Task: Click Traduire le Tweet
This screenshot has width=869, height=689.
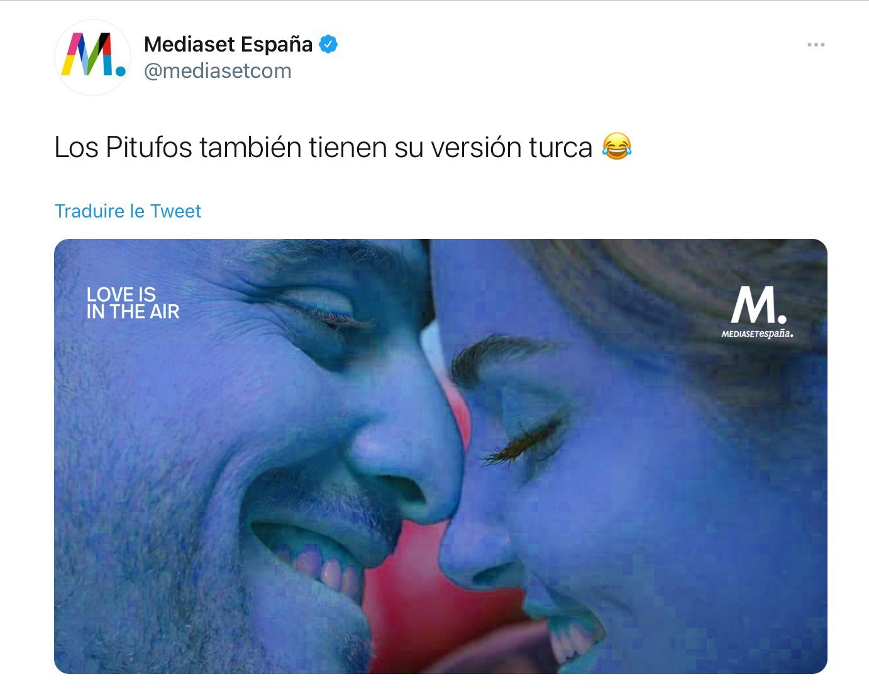Action: (128, 211)
